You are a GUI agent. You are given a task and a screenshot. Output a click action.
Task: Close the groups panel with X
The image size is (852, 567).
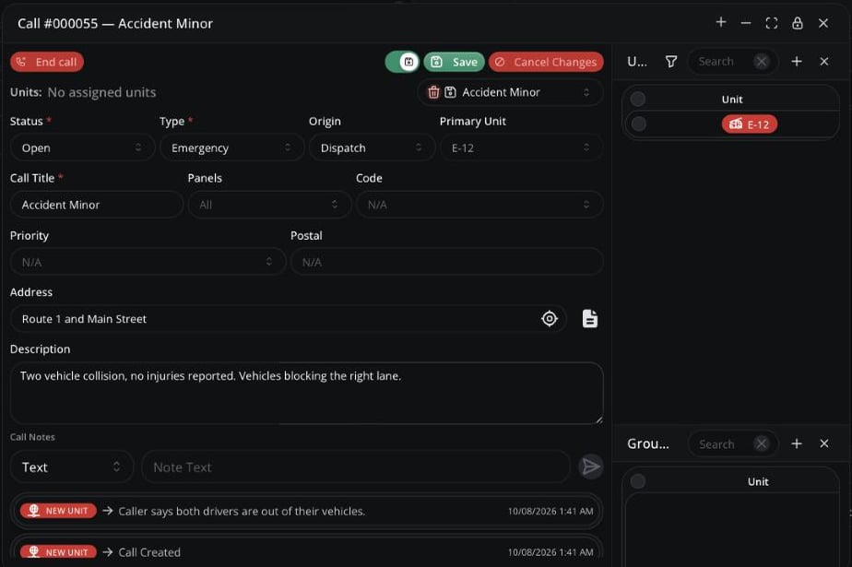pyautogui.click(x=823, y=443)
